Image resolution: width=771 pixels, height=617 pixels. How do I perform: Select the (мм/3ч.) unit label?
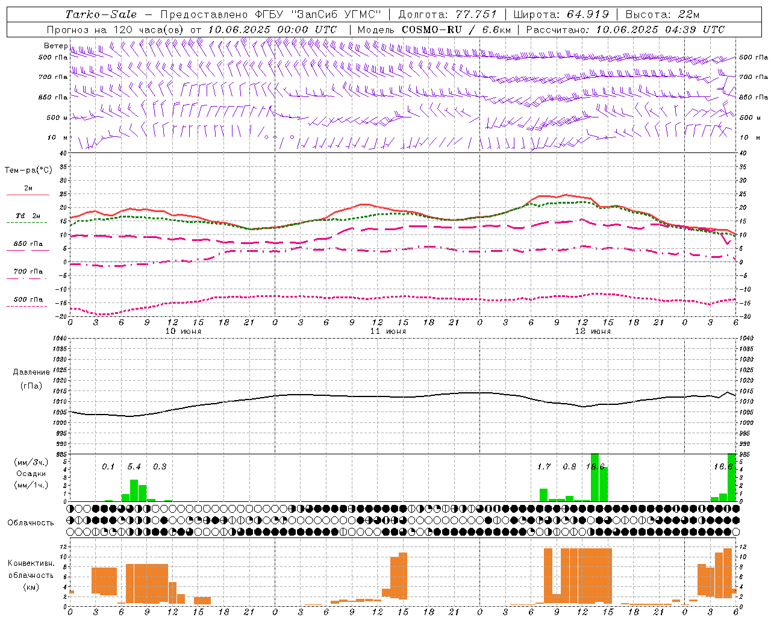pyautogui.click(x=31, y=462)
